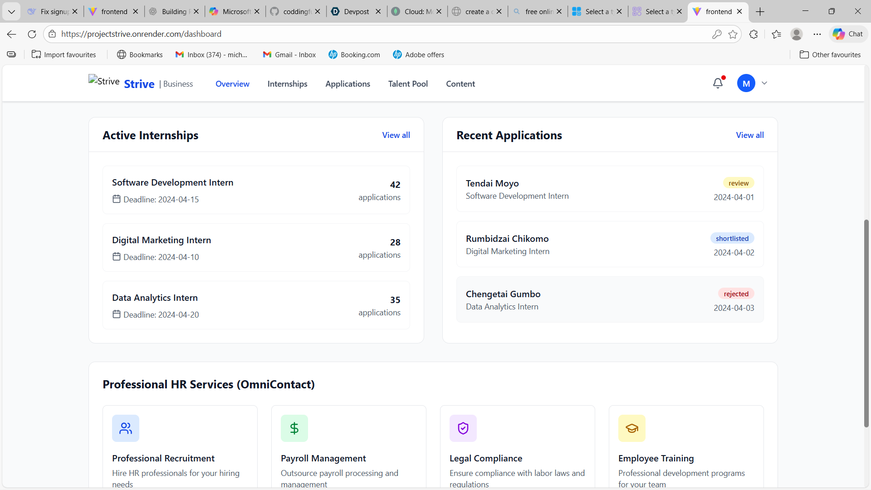The image size is (871, 490).
Task: Open the Talent Pool nav tab
Action: coord(408,83)
